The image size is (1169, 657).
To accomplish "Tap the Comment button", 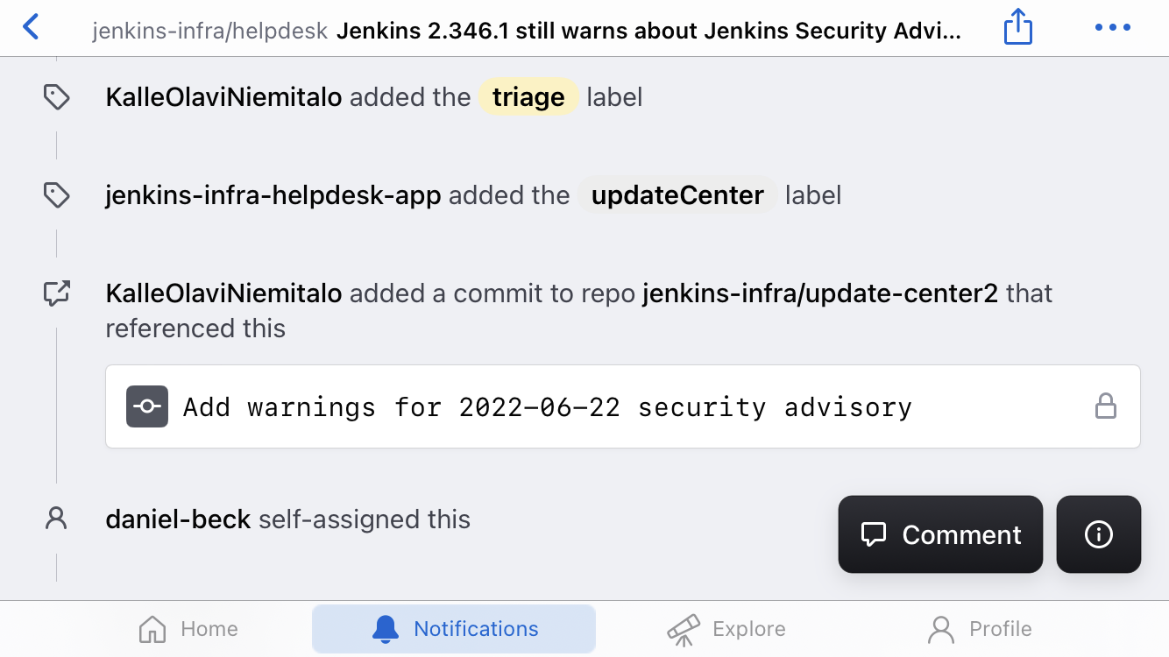I will click(939, 534).
